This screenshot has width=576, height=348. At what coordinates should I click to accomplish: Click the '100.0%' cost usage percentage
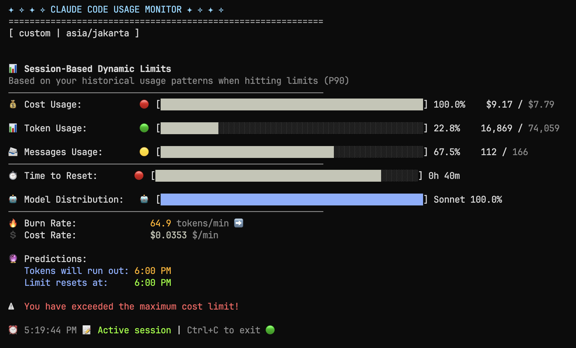tap(449, 104)
